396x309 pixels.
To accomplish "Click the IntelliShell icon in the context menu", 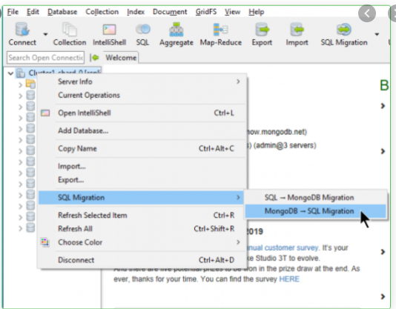I will point(45,113).
